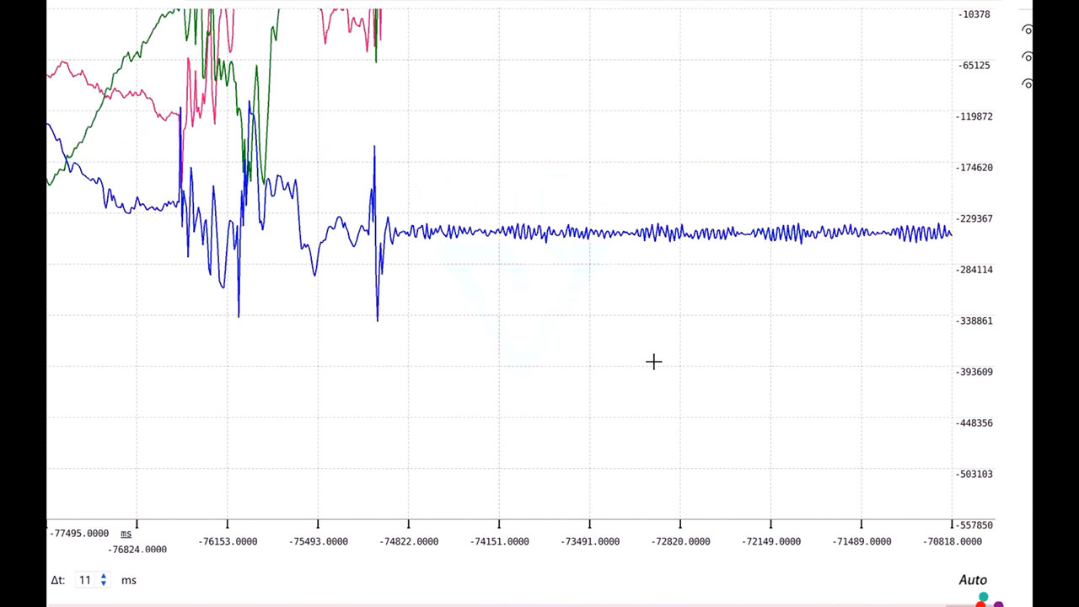Image resolution: width=1079 pixels, height=607 pixels.
Task: Click the Auto scale button
Action: 973,580
